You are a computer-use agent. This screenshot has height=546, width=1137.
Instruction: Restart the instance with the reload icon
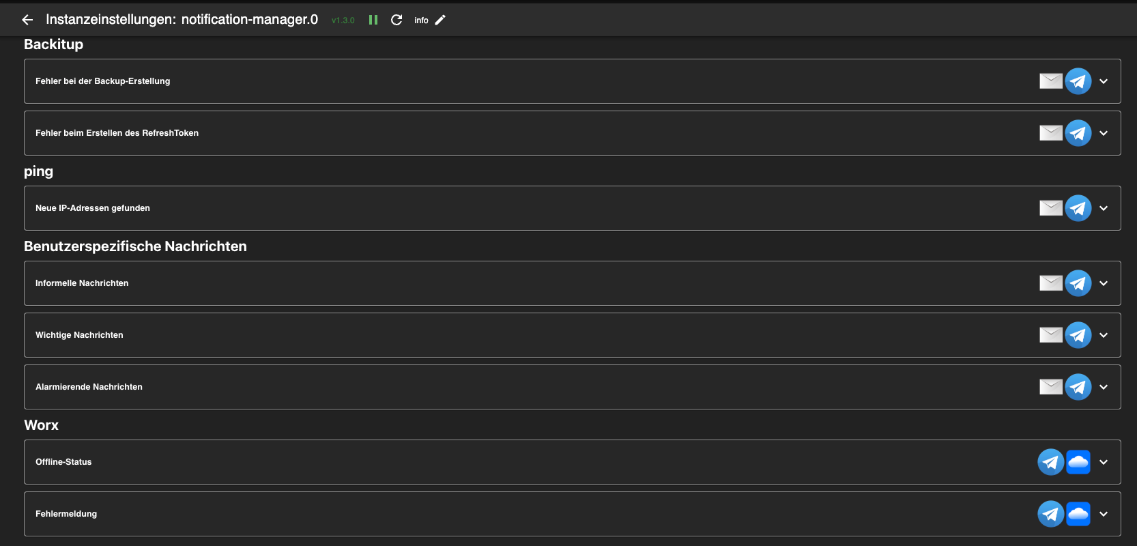tap(397, 20)
